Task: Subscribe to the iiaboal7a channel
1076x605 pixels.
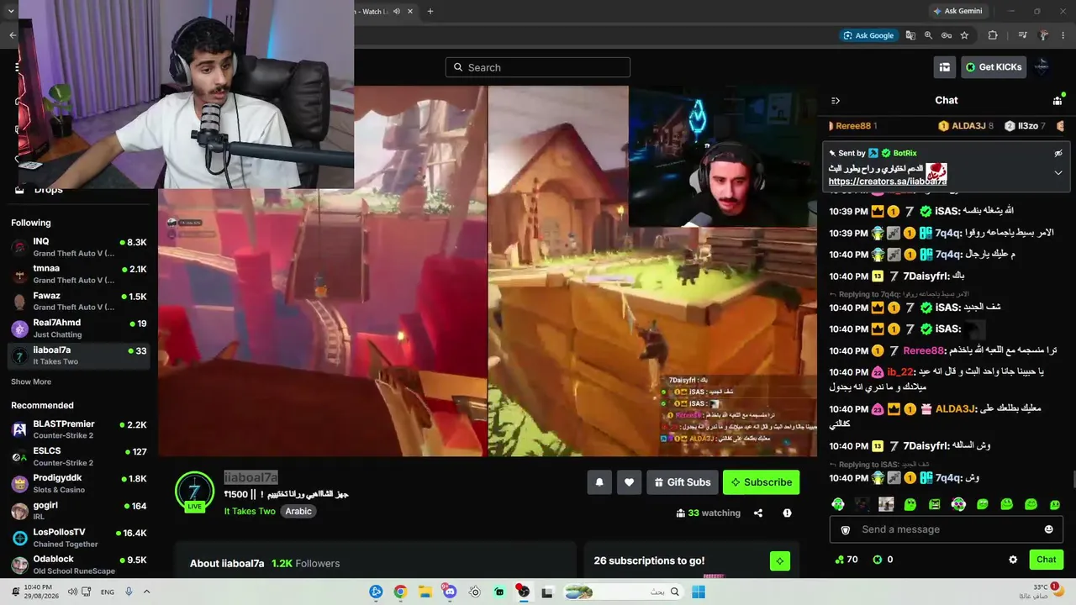Action: pos(761,482)
